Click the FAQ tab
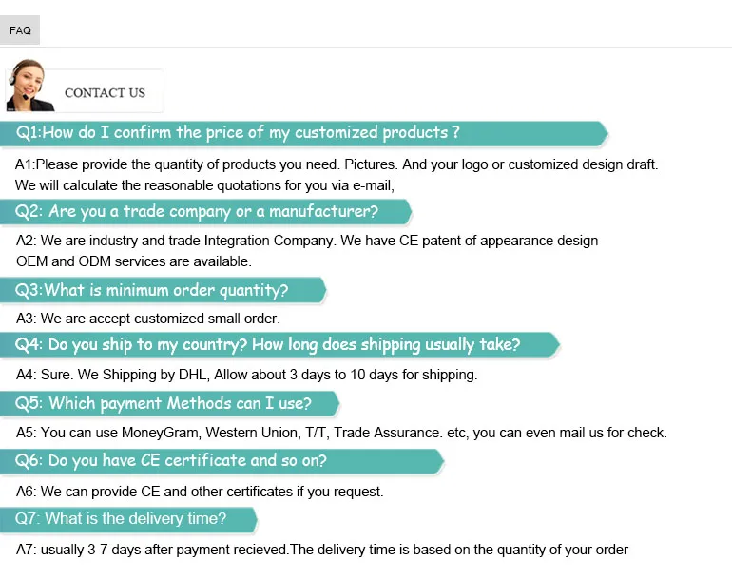This screenshot has width=732, height=580. tap(20, 30)
